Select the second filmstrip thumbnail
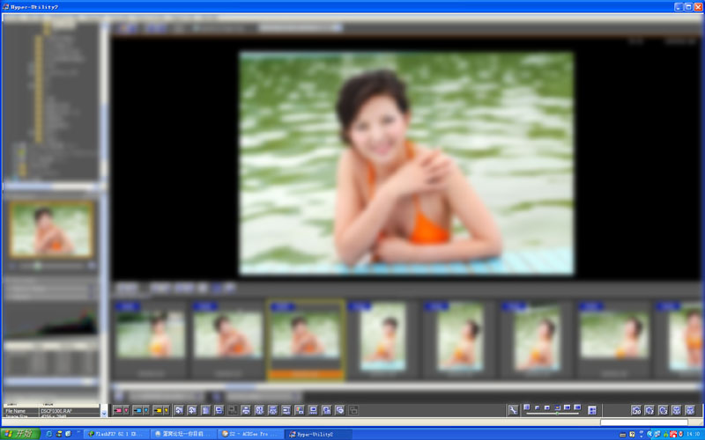This screenshot has height=440, width=705. coord(227,336)
